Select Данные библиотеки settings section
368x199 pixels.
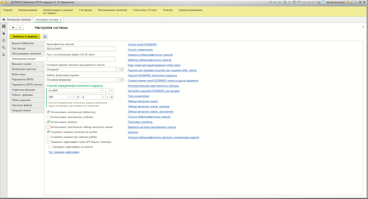(x=27, y=43)
